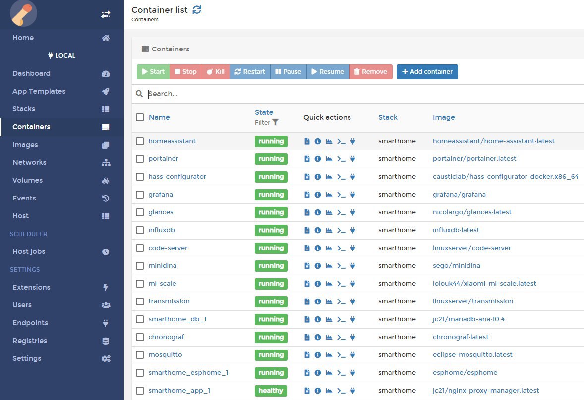The height and width of the screenshot is (400, 584).
Task: Open console icon for smarthome_app_1
Action: [x=341, y=391]
